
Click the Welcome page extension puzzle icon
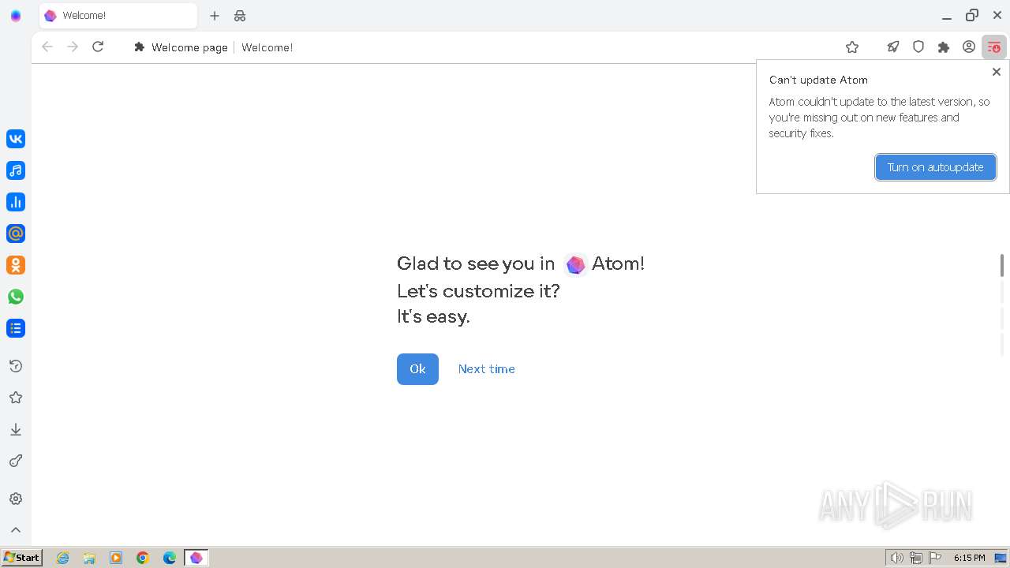click(x=140, y=47)
